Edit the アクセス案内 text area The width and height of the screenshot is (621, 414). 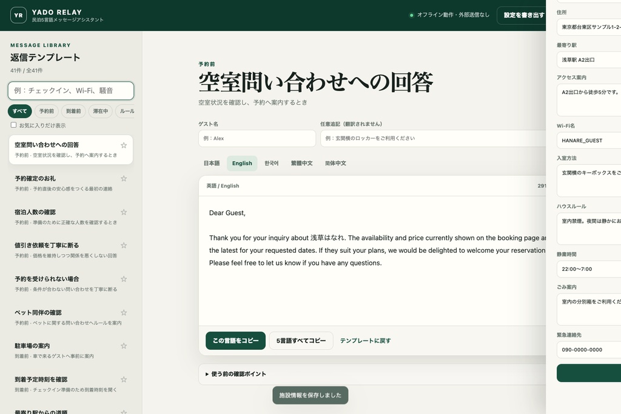coord(588,100)
